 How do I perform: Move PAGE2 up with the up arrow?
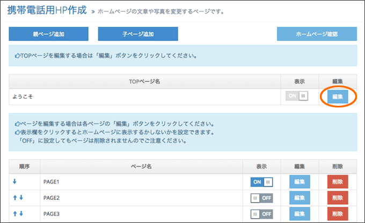15,198
